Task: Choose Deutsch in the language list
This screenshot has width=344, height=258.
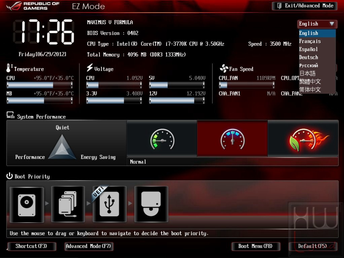Action: click(x=317, y=58)
